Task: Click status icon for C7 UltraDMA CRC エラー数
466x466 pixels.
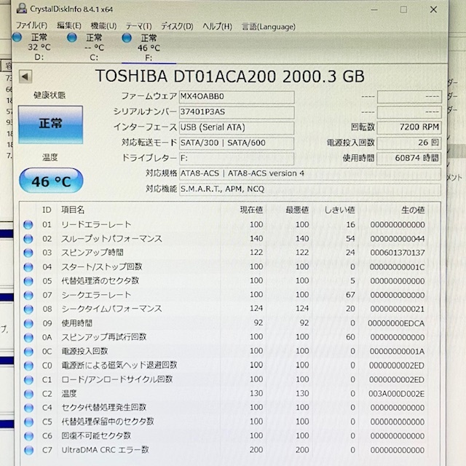Action: pos(28,450)
